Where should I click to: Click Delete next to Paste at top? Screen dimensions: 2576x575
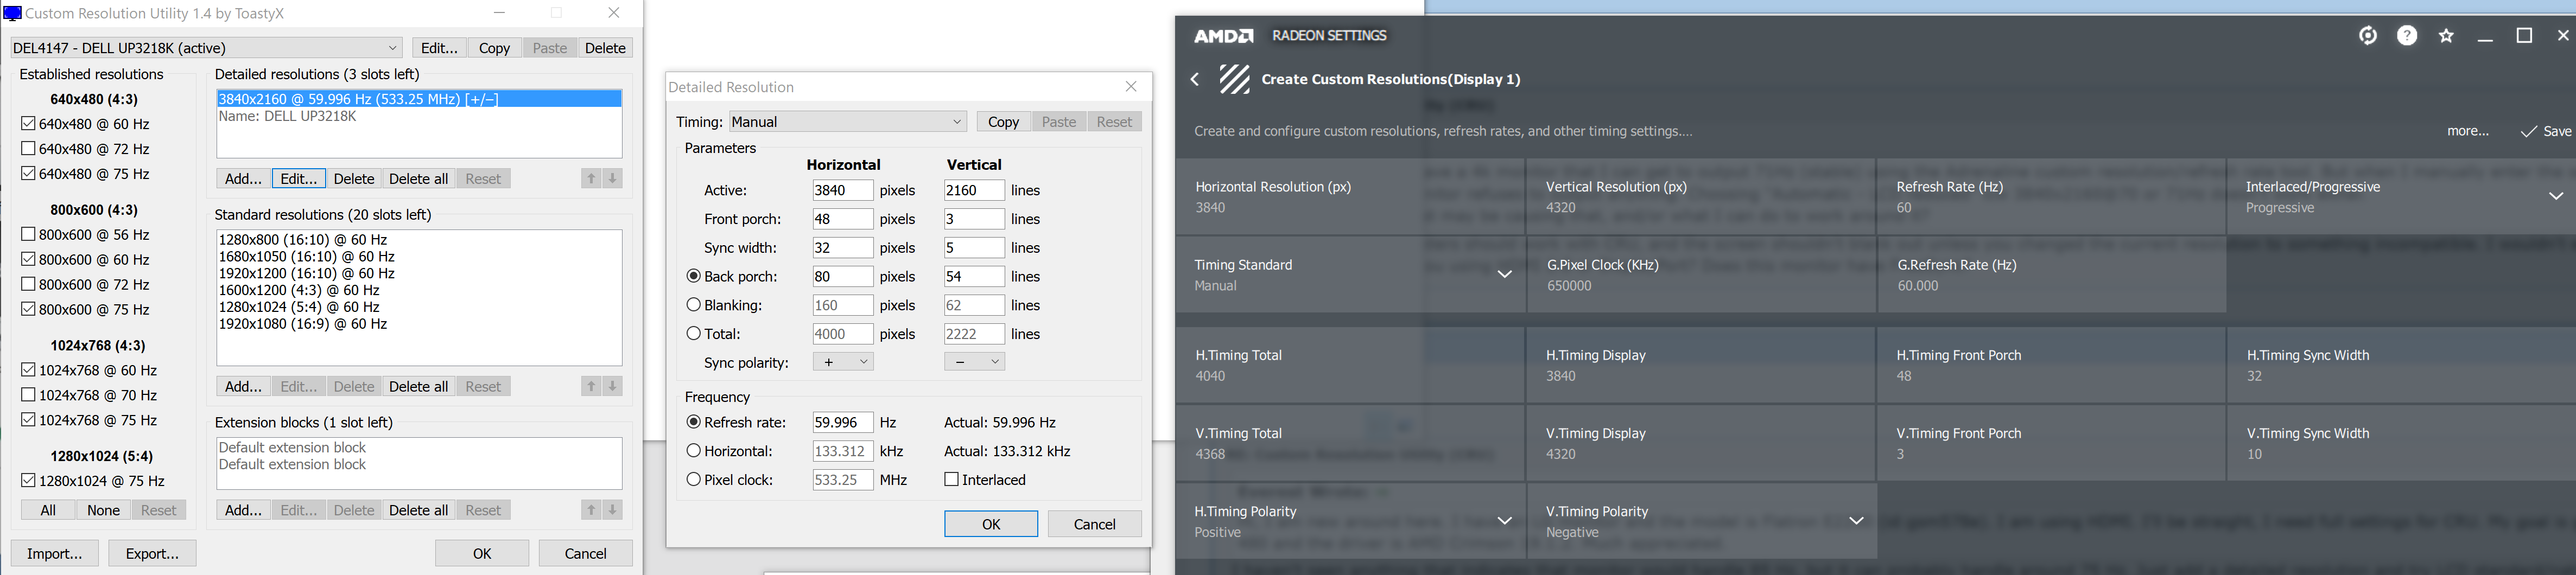point(605,48)
